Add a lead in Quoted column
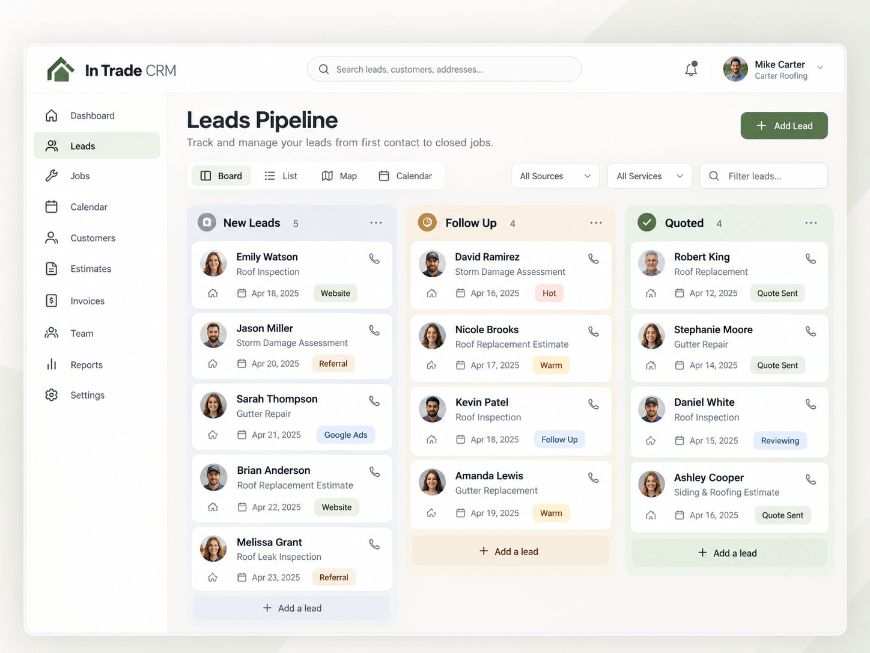The width and height of the screenshot is (870, 653). point(729,553)
